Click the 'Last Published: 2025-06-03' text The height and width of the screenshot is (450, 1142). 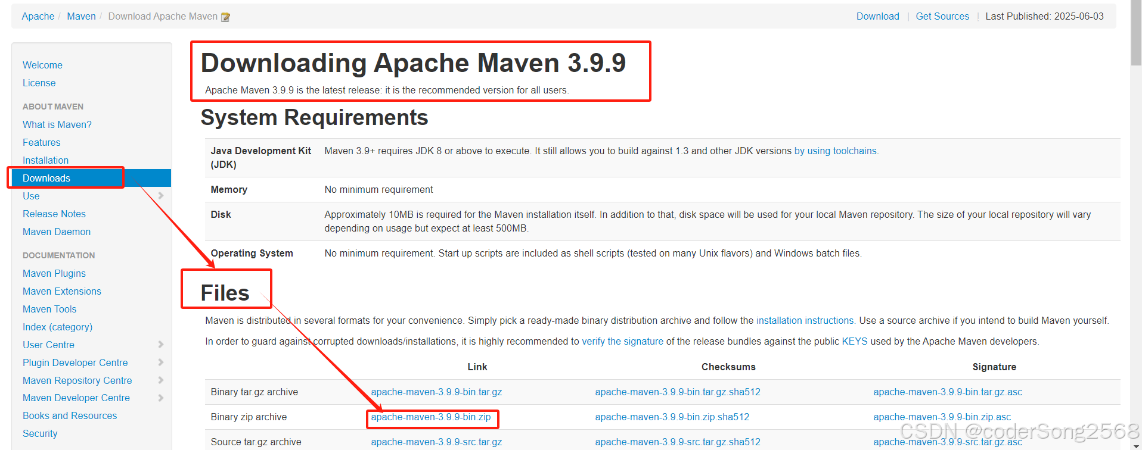[x=1044, y=17]
